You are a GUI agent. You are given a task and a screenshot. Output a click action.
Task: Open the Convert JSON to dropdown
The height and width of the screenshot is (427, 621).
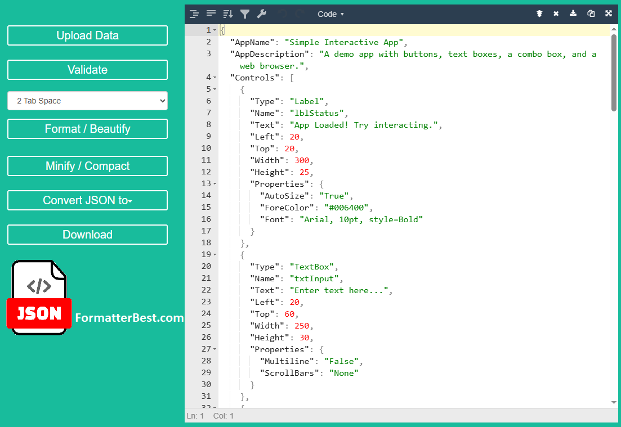click(x=87, y=200)
